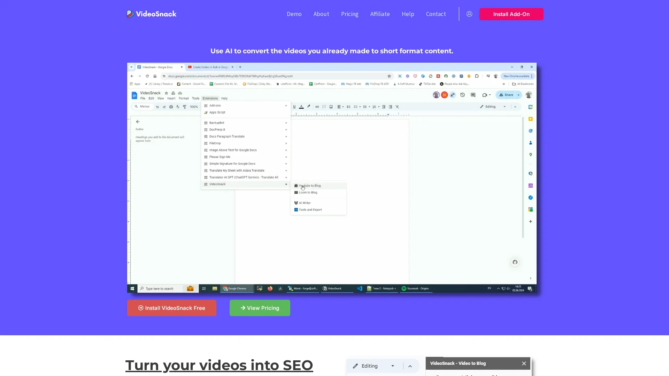Image resolution: width=669 pixels, height=376 pixels.
Task: Switch to Create Folders in Bulk tab
Action: 210,67
